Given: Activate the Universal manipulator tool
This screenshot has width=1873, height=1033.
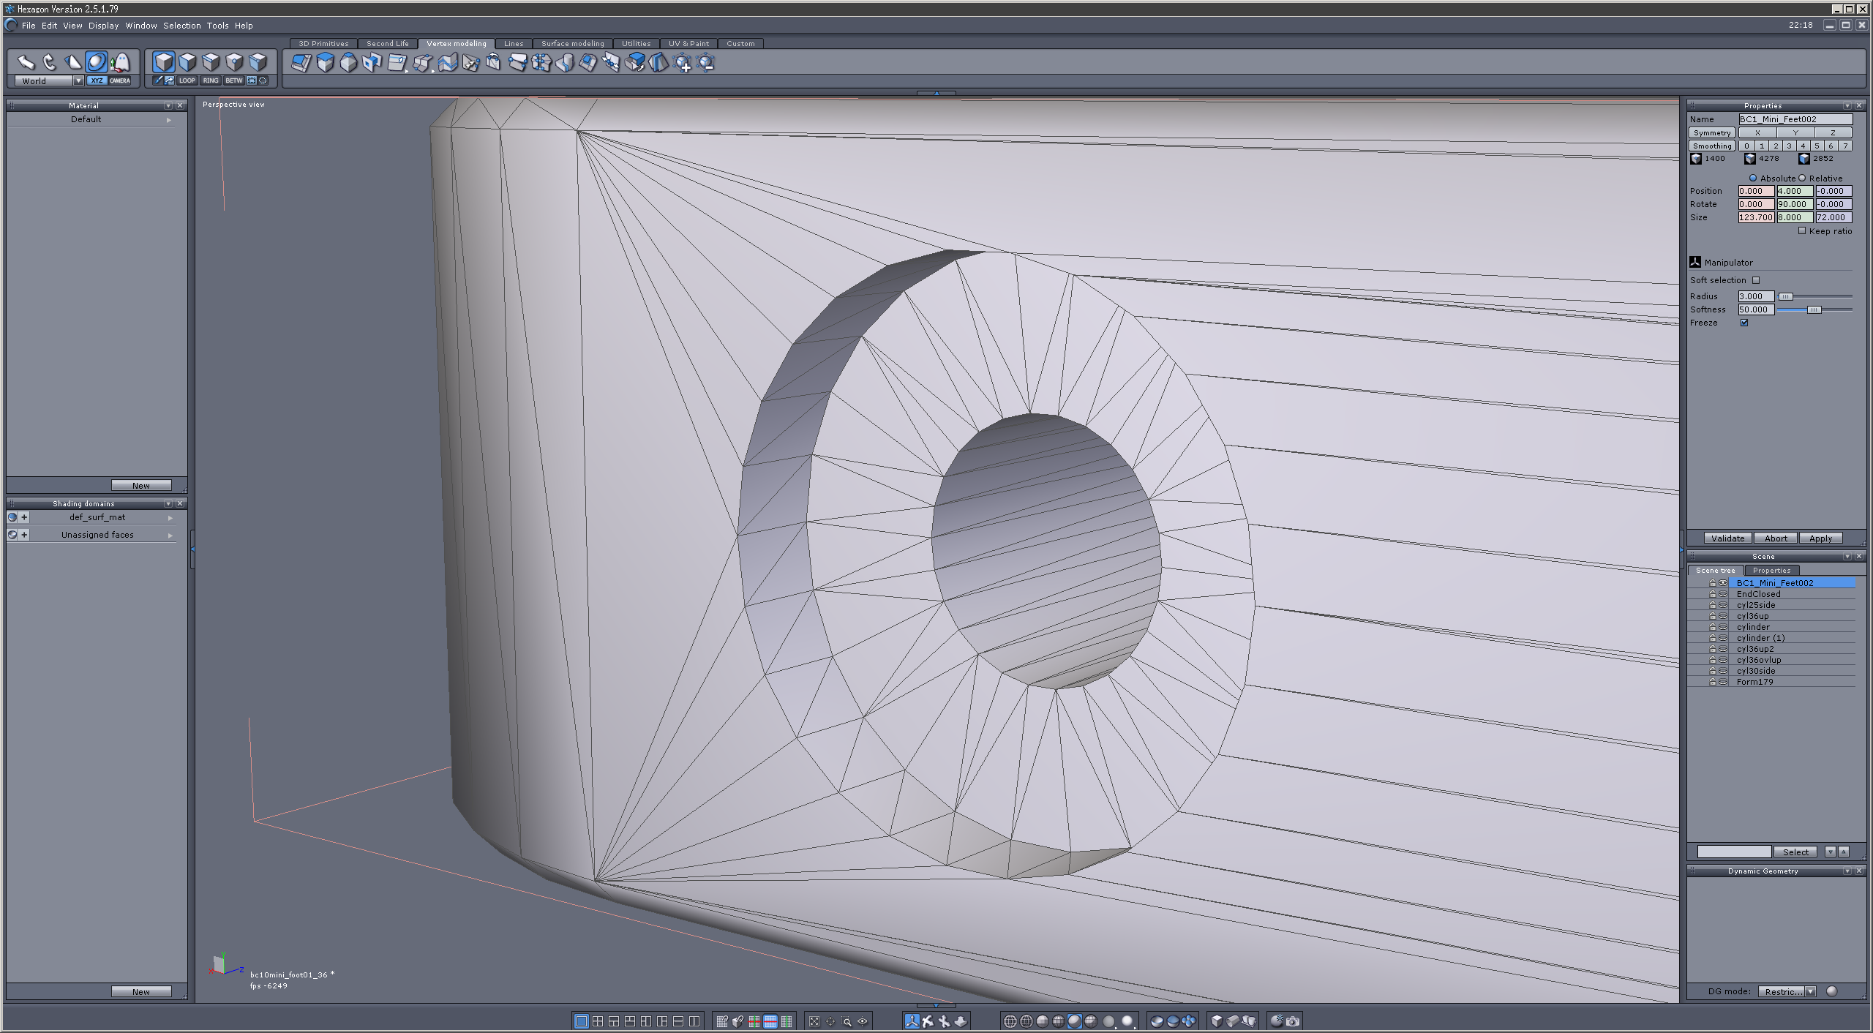Looking at the screenshot, I should [x=96, y=62].
